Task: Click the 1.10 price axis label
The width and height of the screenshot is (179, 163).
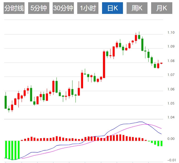Action: [171, 33]
